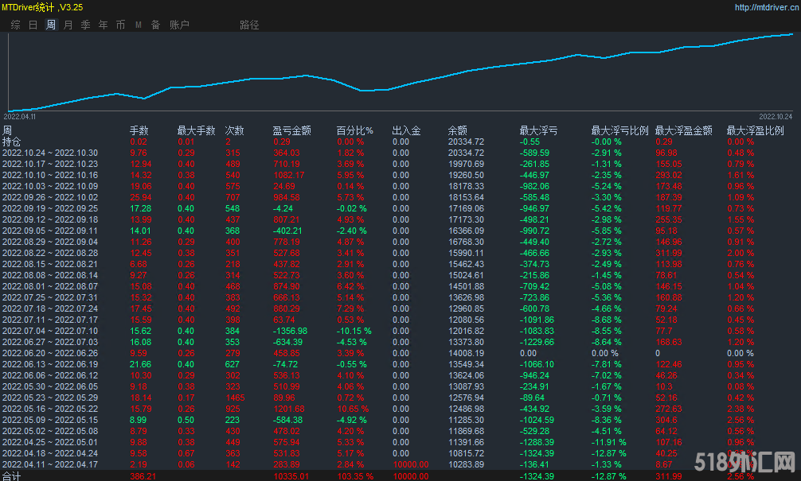
Task: Click the 盈亏金额 column header
Action: click(291, 130)
